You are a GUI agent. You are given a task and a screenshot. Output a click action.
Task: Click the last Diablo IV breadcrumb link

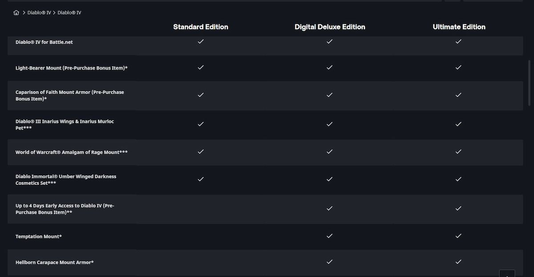tap(69, 12)
